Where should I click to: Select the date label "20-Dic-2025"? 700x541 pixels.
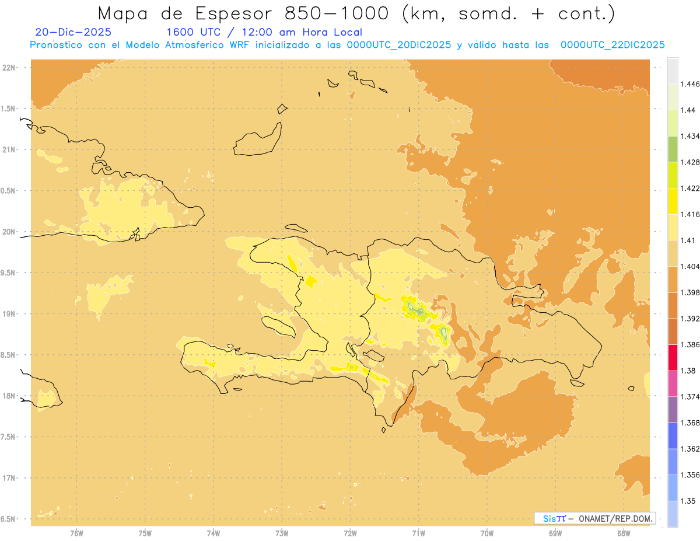pyautogui.click(x=73, y=32)
